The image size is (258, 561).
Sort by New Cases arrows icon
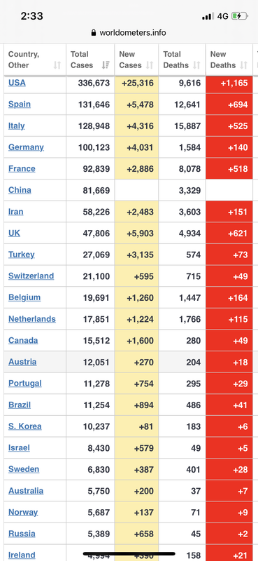coord(150,65)
